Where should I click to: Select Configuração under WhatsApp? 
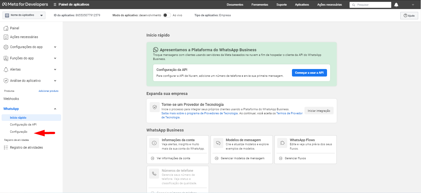pos(19,132)
